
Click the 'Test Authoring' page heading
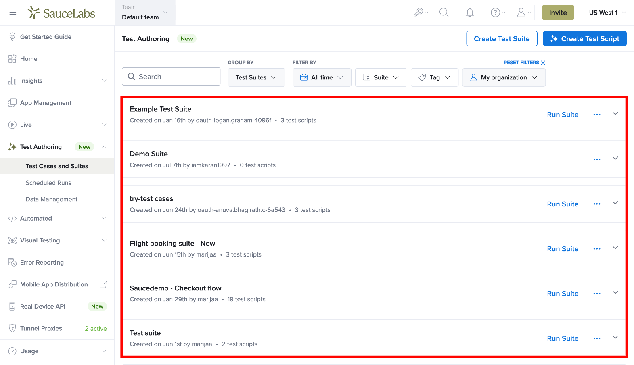[x=146, y=39]
